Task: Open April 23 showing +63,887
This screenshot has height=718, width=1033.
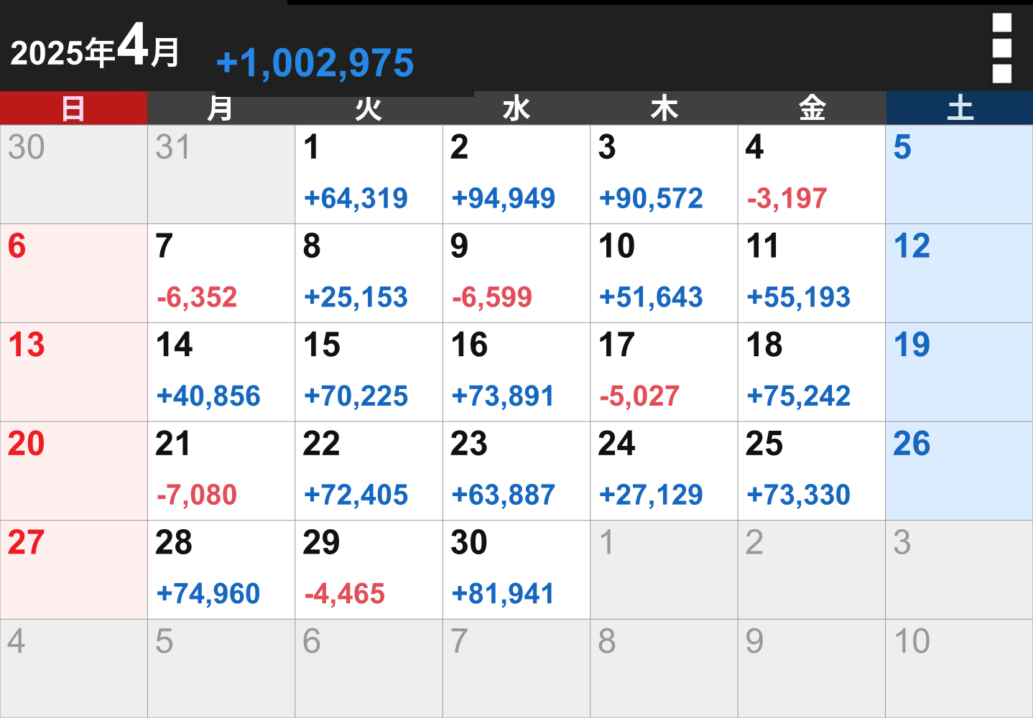Action: [x=516, y=471]
